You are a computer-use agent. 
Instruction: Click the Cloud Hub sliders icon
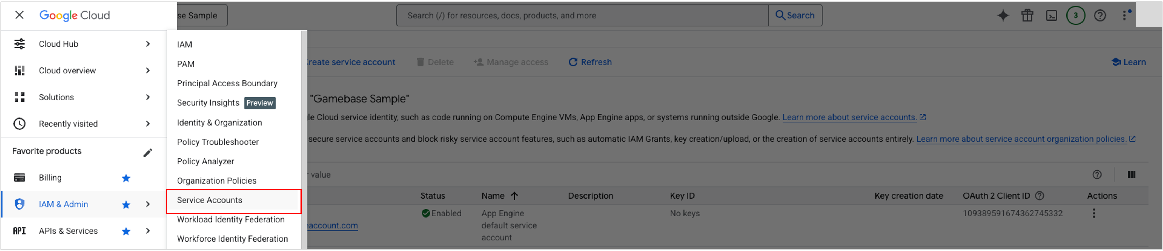click(20, 44)
